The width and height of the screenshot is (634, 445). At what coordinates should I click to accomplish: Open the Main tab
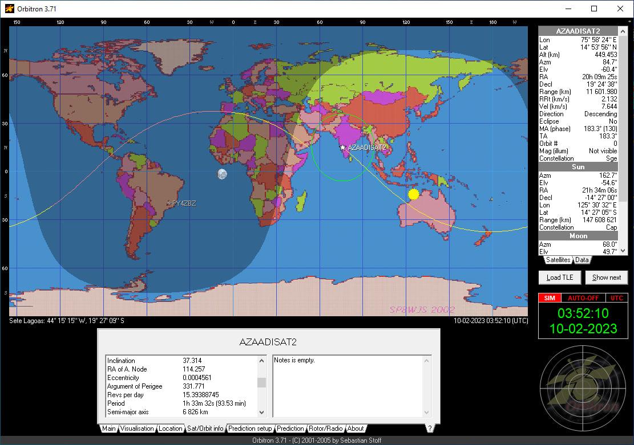pyautogui.click(x=109, y=428)
